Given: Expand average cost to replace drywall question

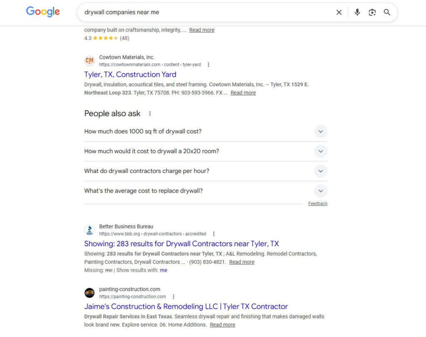Looking at the screenshot, I should point(320,191).
